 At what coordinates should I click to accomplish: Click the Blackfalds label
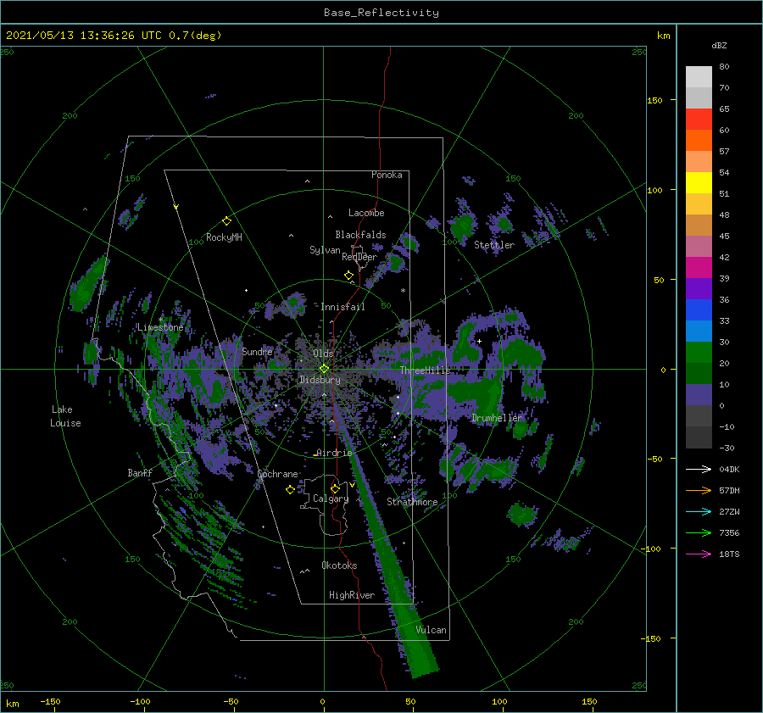(360, 235)
